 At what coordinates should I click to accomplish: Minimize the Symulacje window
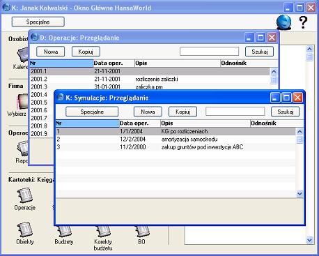coord(275,98)
